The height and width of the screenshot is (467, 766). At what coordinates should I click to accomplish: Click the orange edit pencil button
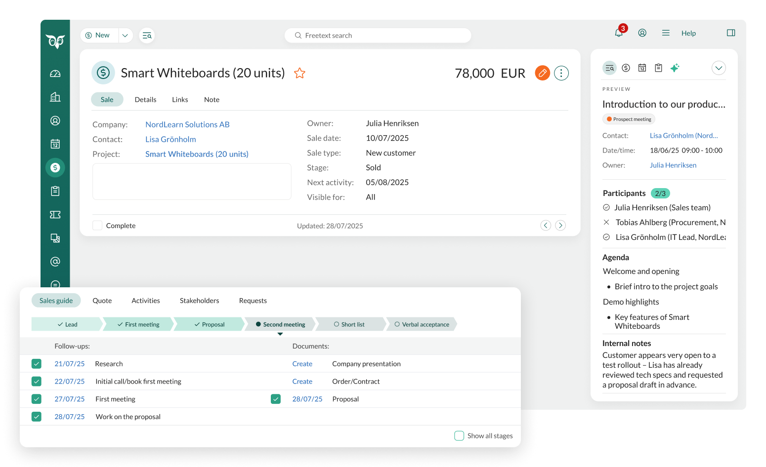(542, 73)
